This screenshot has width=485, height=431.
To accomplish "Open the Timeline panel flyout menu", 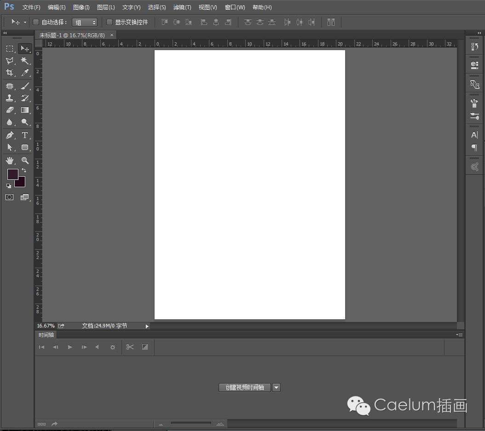I will [459, 335].
